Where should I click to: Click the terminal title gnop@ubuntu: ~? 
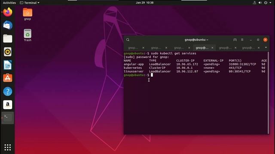pos(196,40)
